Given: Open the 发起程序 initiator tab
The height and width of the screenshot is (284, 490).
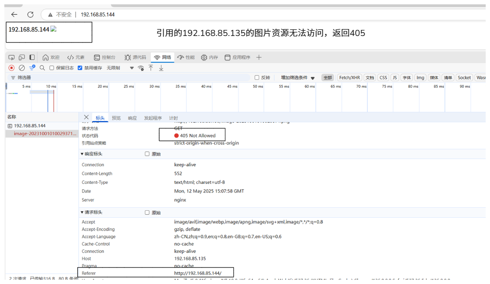Looking at the screenshot, I should tap(153, 118).
